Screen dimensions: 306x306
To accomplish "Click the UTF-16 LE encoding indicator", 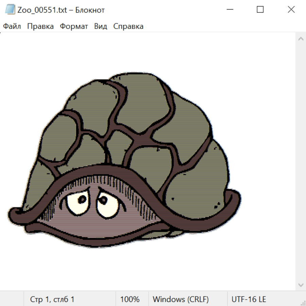I will point(249,299).
